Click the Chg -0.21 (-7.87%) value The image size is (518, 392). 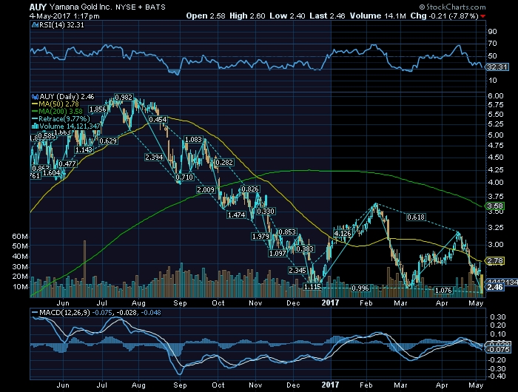click(x=444, y=16)
